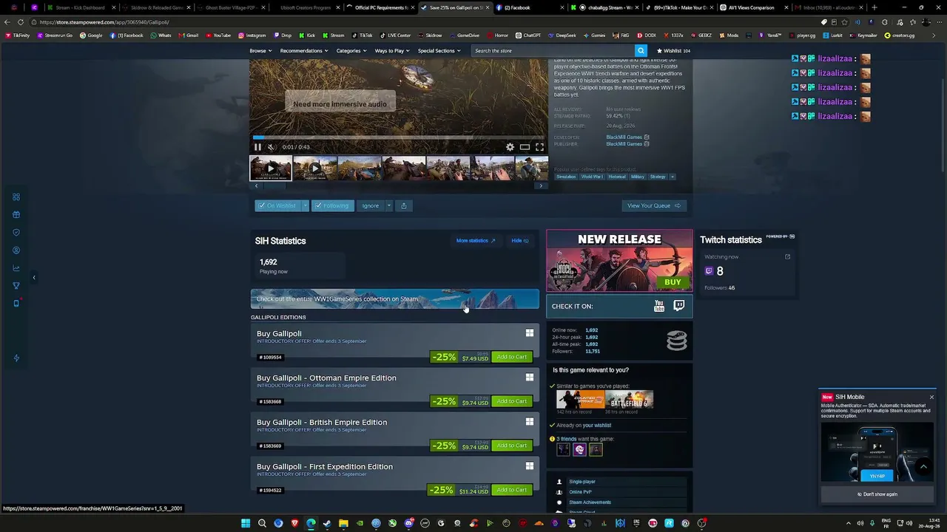Open SIH sidebar chart icon
The image size is (947, 532).
pos(16,268)
